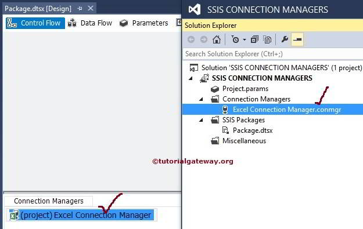Open the Data Flow tab

(90, 23)
